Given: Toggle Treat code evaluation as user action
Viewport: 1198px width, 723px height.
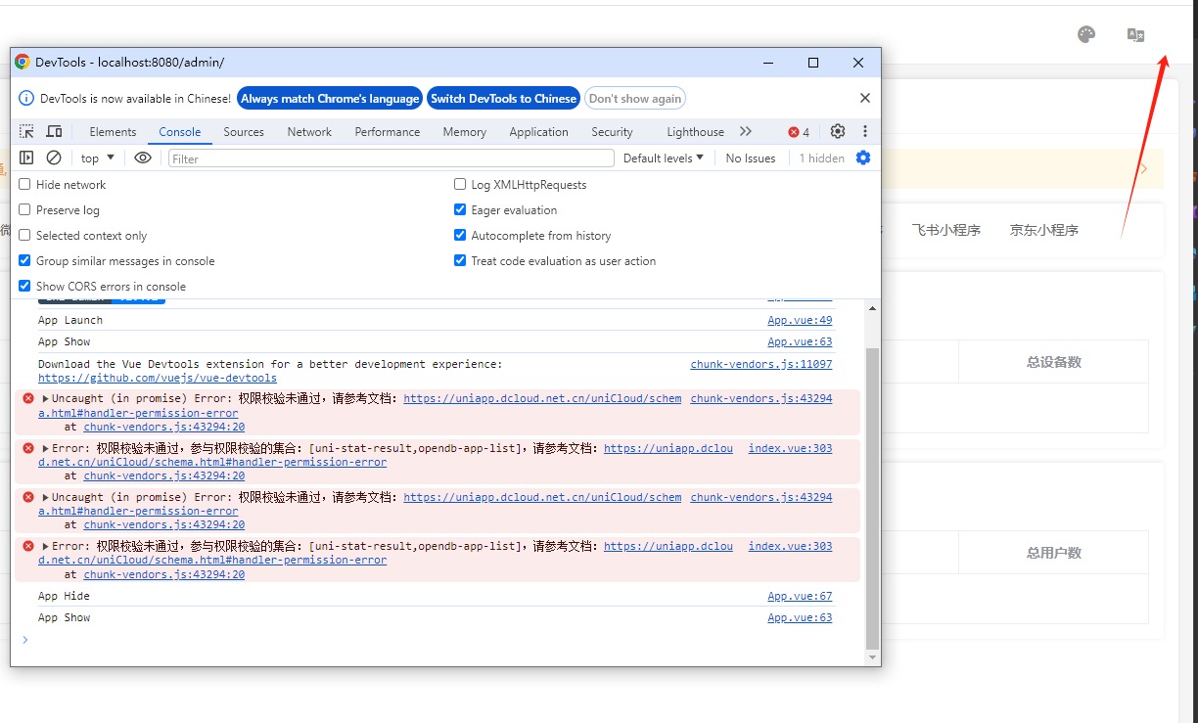Looking at the screenshot, I should 460,261.
